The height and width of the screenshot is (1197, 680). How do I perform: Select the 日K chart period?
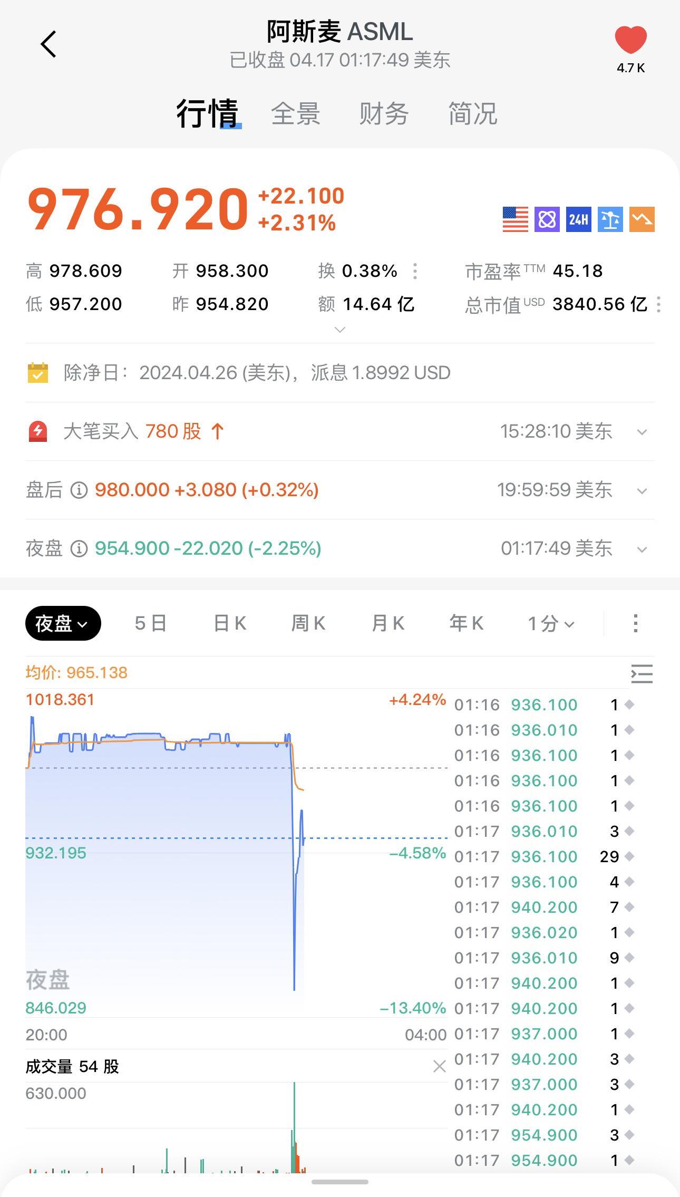tap(230, 624)
